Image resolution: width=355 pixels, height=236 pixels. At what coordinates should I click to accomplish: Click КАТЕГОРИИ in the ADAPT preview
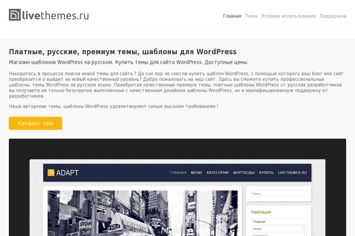[x=217, y=172]
